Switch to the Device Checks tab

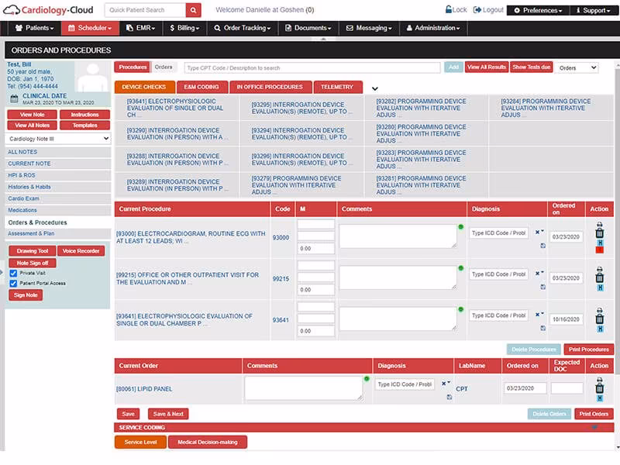pyautogui.click(x=144, y=87)
